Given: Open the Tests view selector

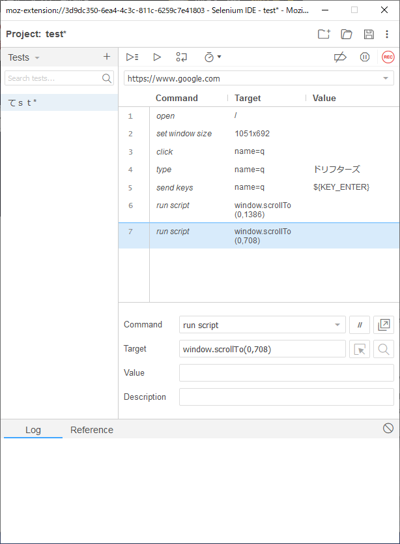Looking at the screenshot, I should 24,57.
